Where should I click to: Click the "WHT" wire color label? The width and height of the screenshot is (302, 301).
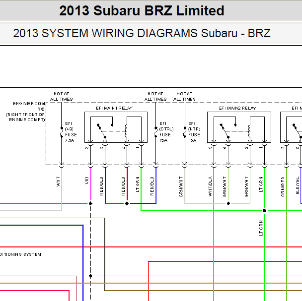coord(58,181)
